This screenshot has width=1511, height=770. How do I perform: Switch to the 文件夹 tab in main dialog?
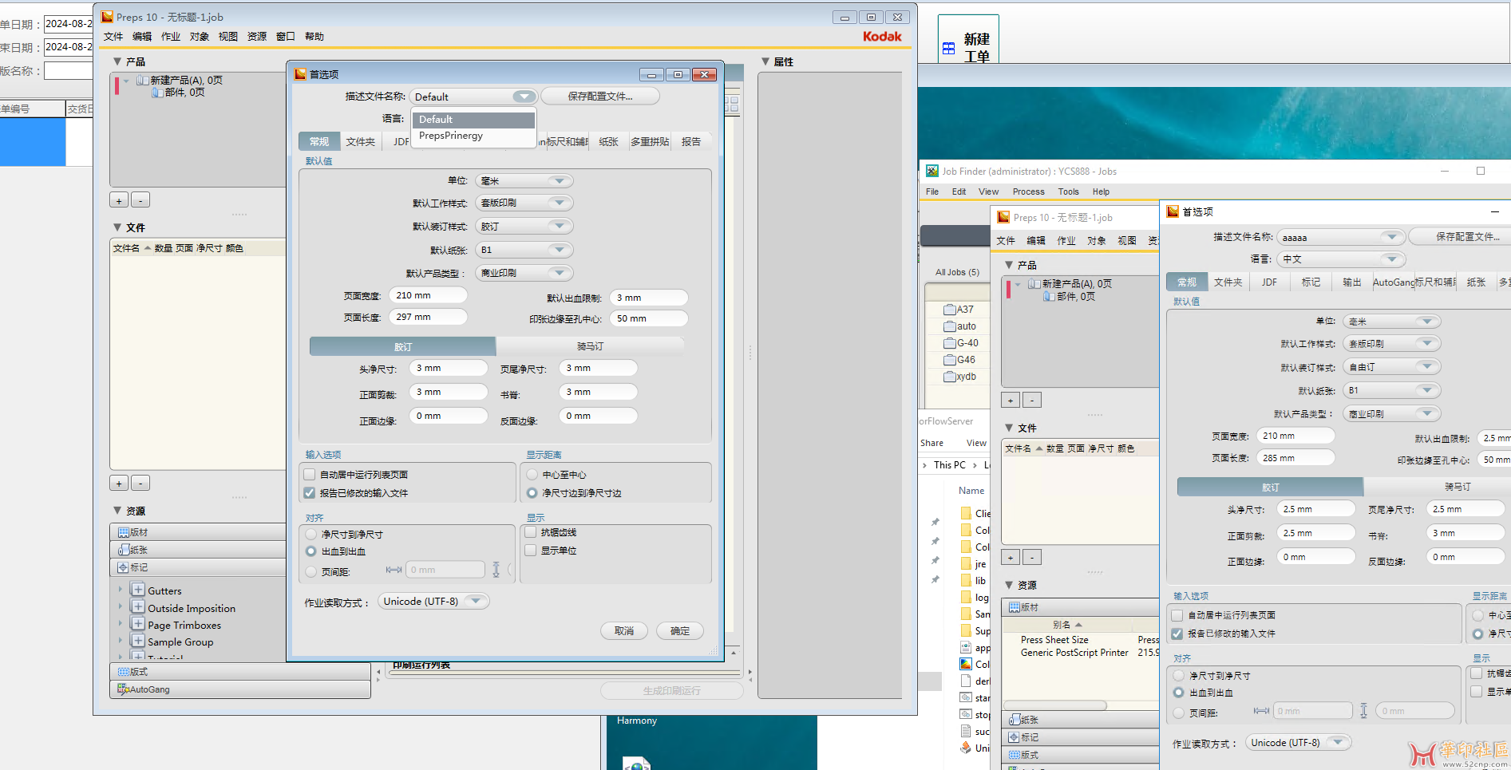(x=361, y=142)
